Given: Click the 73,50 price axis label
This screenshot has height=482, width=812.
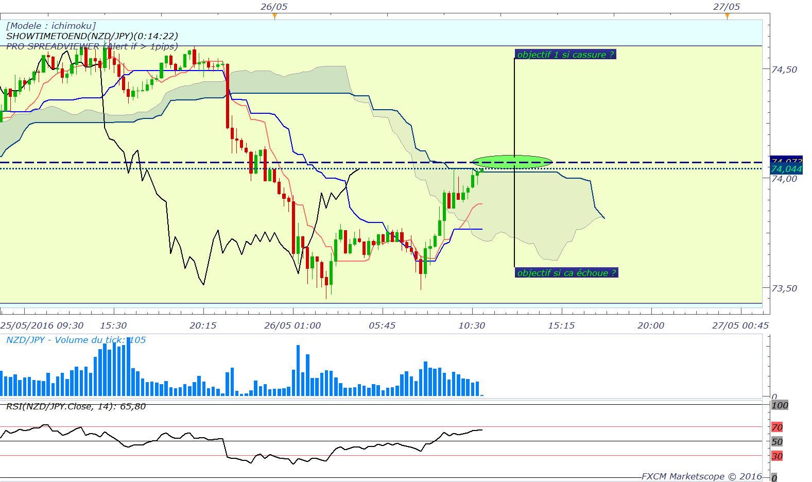Looking at the screenshot, I should [x=784, y=288].
